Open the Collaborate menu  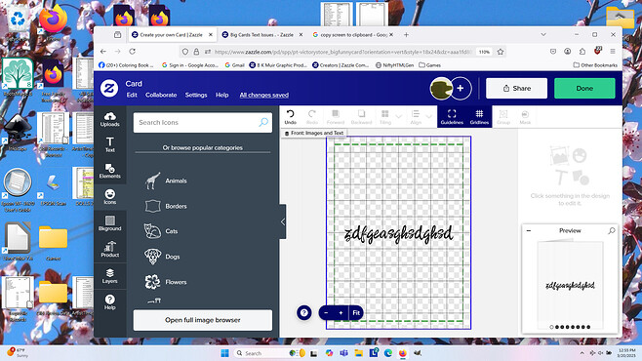[x=161, y=95]
